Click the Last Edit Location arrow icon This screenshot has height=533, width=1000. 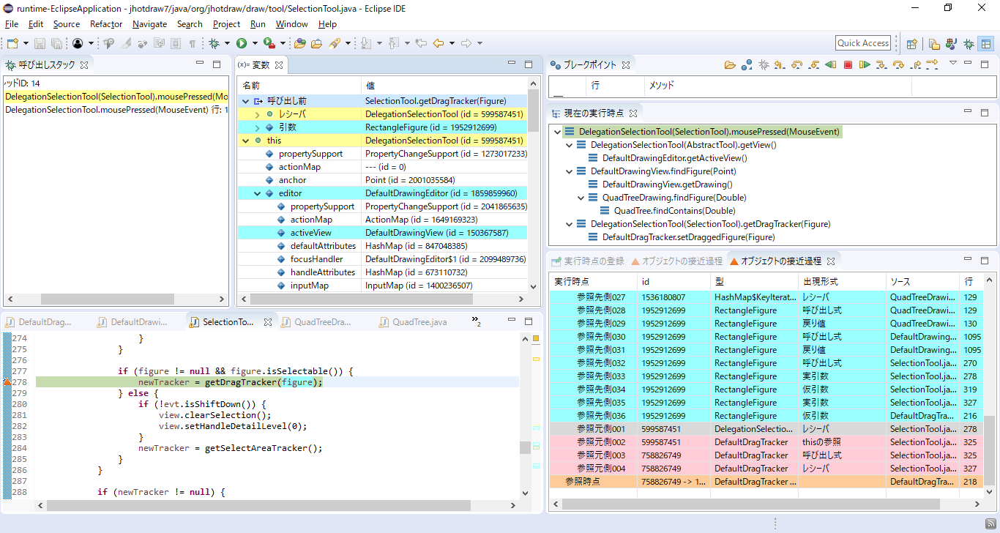(x=421, y=43)
